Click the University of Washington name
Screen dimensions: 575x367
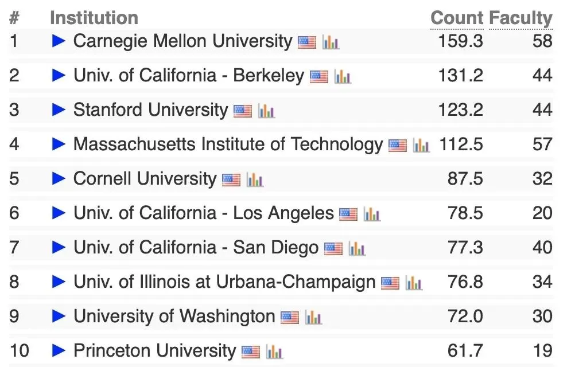point(174,317)
